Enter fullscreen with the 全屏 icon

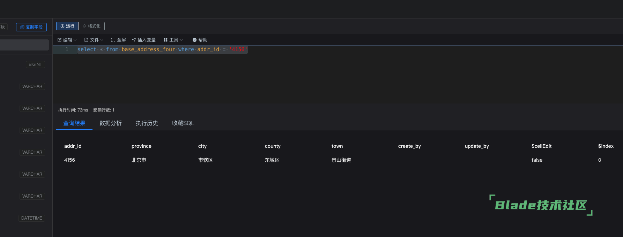[113, 40]
